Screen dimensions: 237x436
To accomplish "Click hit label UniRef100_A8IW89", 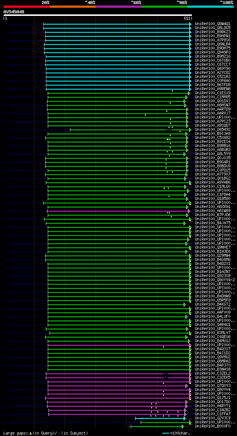I will point(213,211).
